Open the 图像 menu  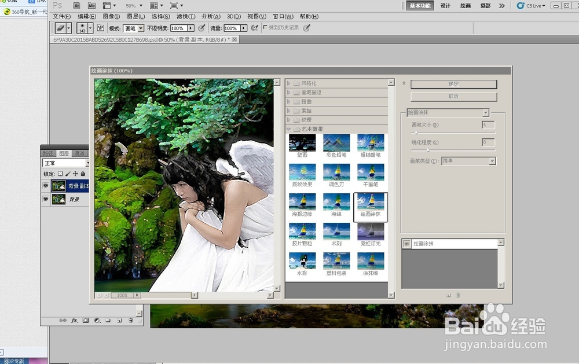(111, 16)
